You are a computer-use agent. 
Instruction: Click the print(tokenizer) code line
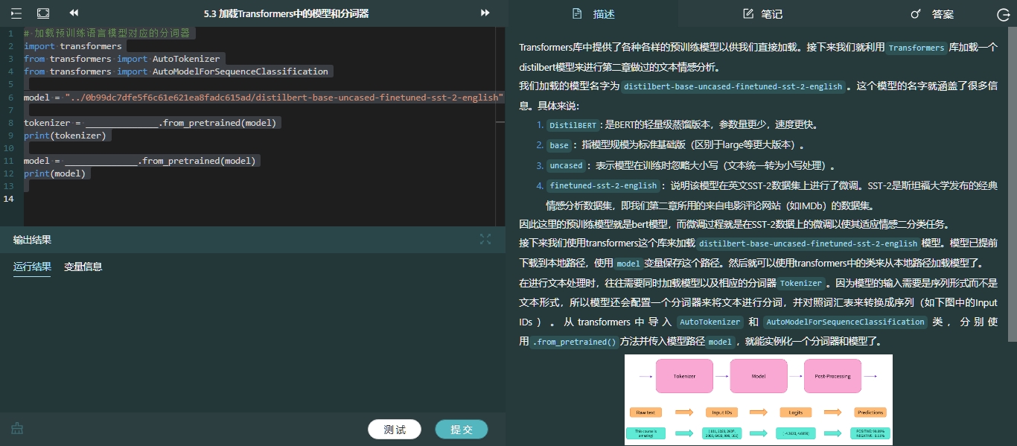tap(65, 136)
